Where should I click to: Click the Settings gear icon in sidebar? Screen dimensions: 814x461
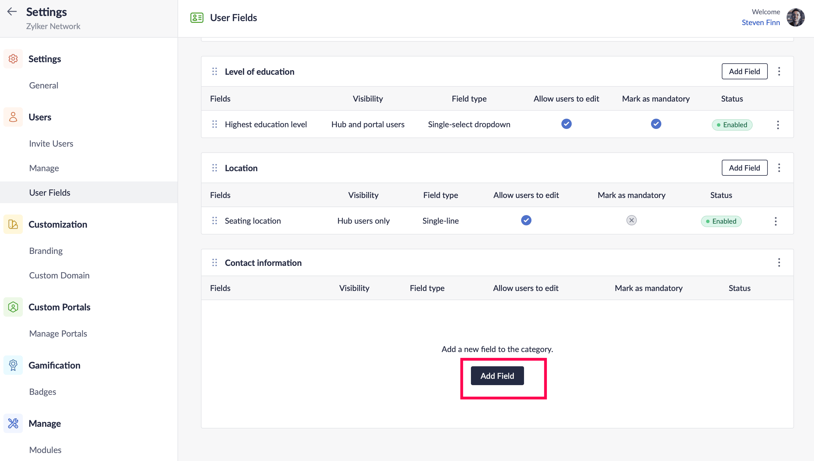coord(13,59)
